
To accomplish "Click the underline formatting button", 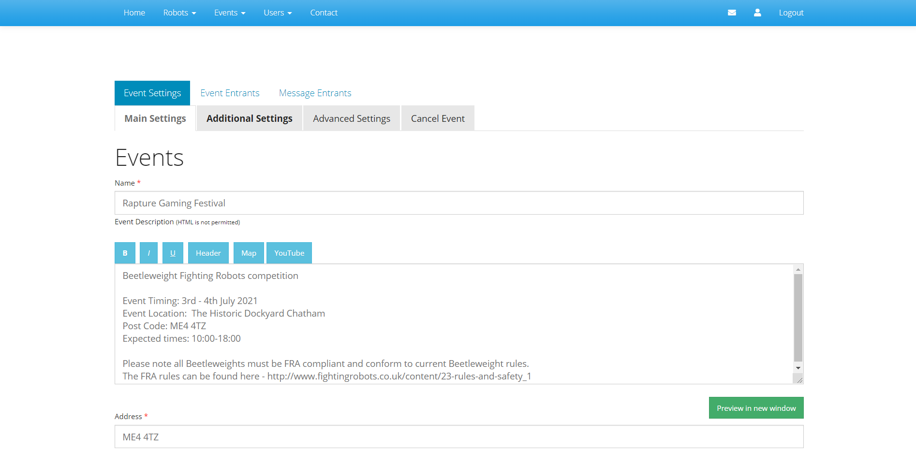I will click(173, 253).
